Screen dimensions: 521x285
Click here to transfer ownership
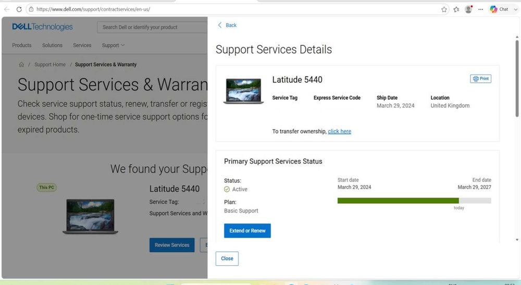[339, 131]
